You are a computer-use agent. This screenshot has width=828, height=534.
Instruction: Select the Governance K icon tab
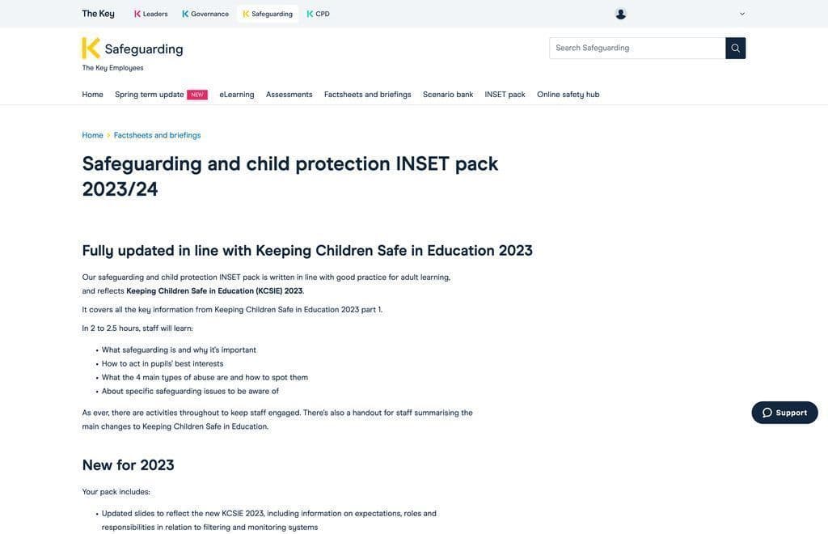[185, 14]
